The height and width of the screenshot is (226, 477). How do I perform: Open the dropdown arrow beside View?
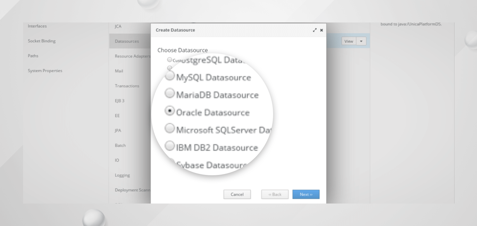point(361,41)
